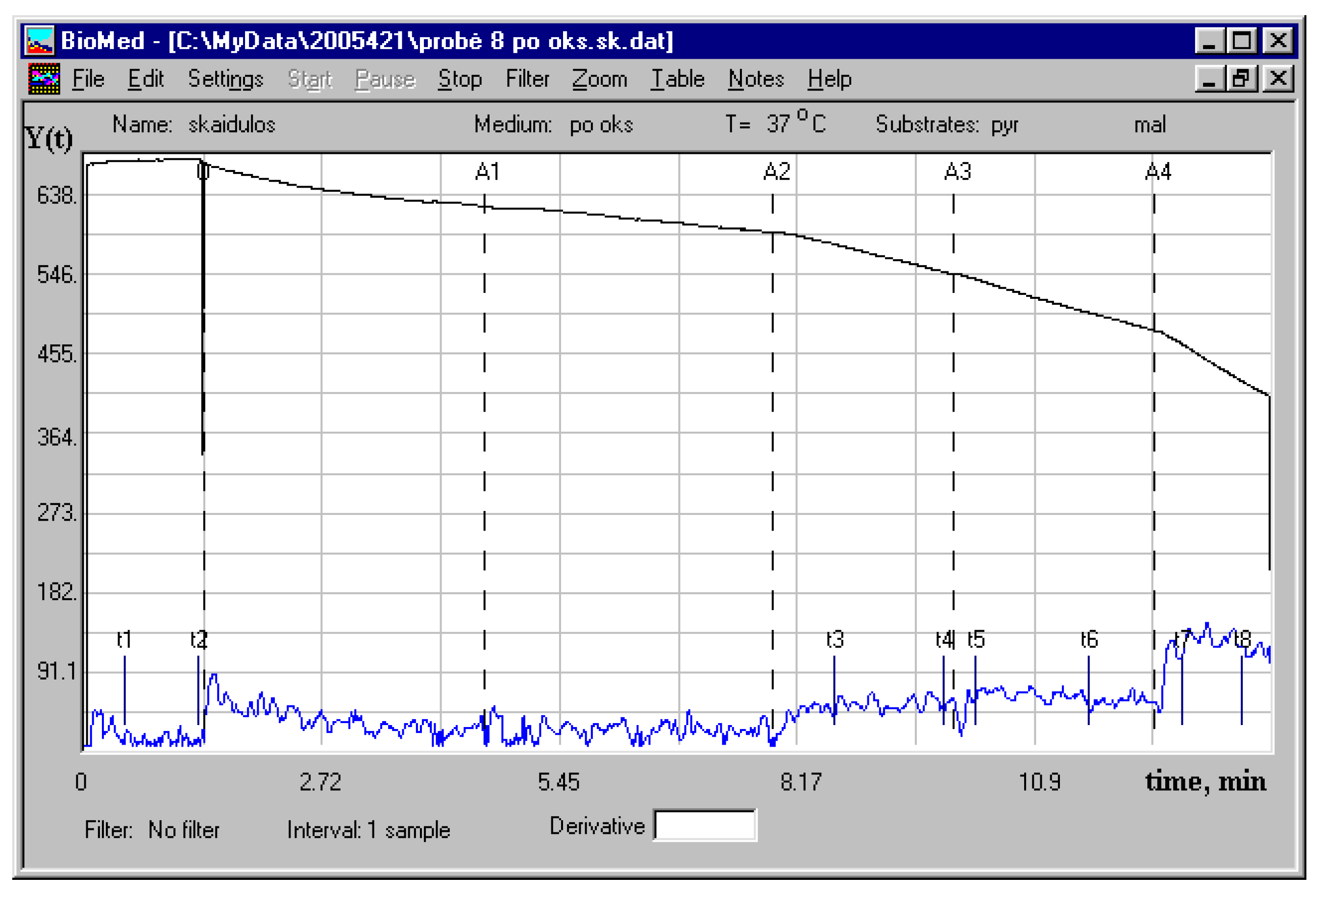Open the Edit menu
Viewport: 1326px width, 898px height.
(x=146, y=79)
